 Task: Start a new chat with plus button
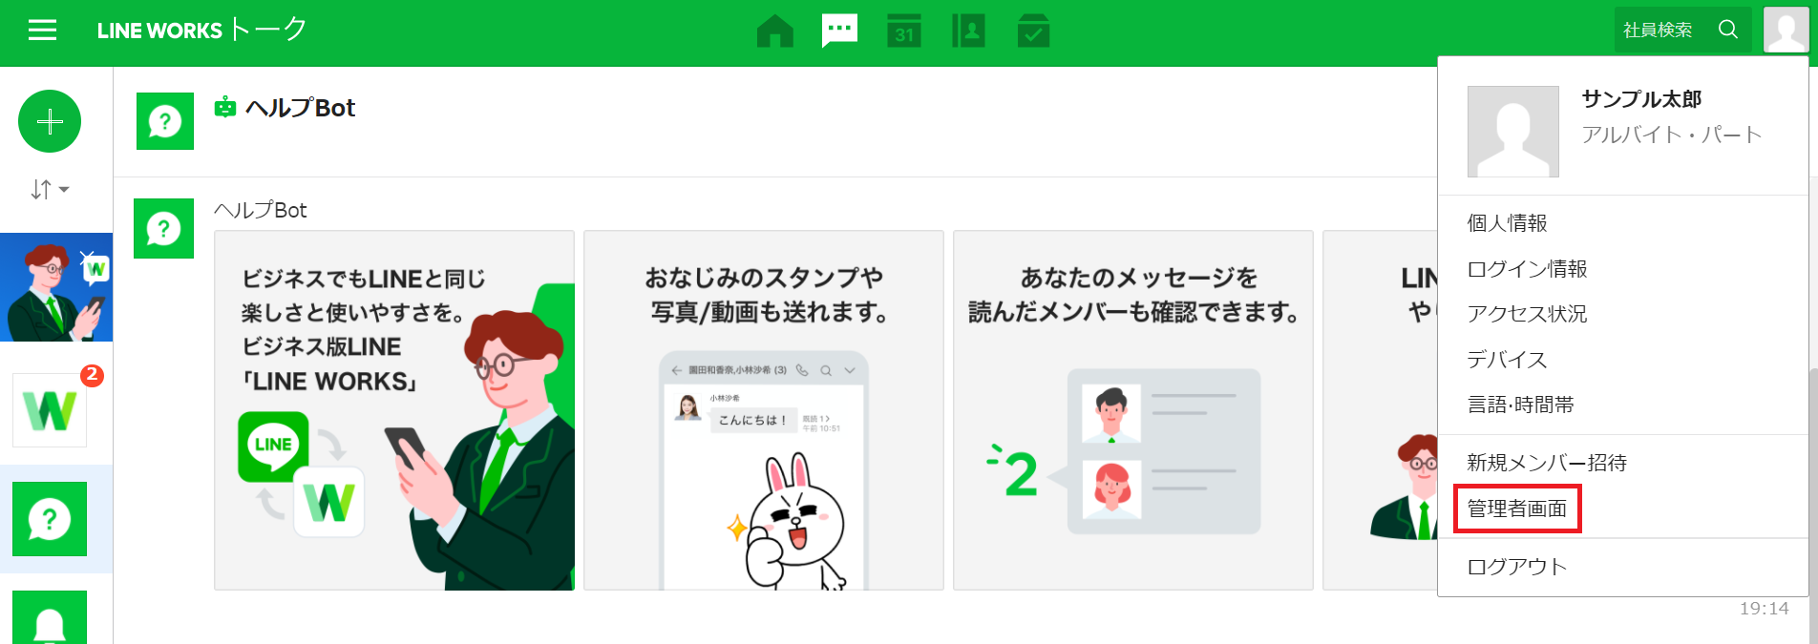(x=50, y=121)
